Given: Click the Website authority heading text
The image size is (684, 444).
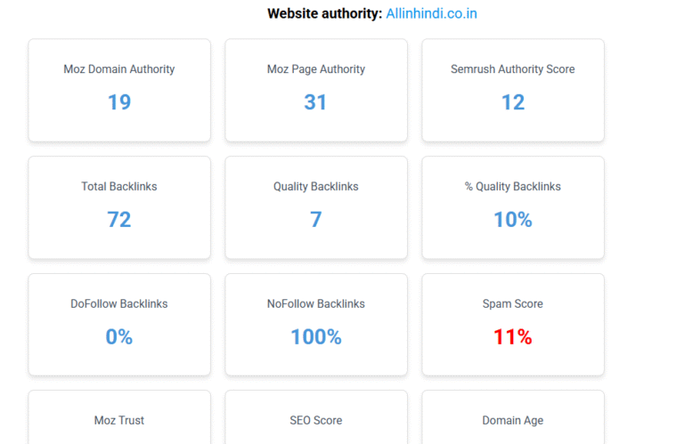Looking at the screenshot, I should coord(324,13).
